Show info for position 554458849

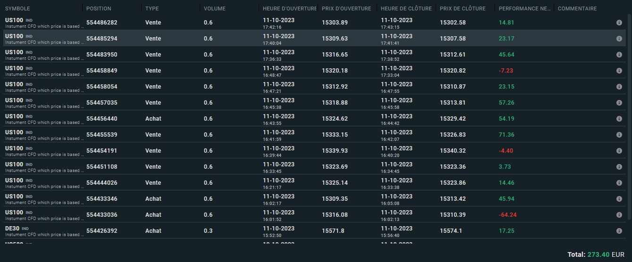[619, 71]
